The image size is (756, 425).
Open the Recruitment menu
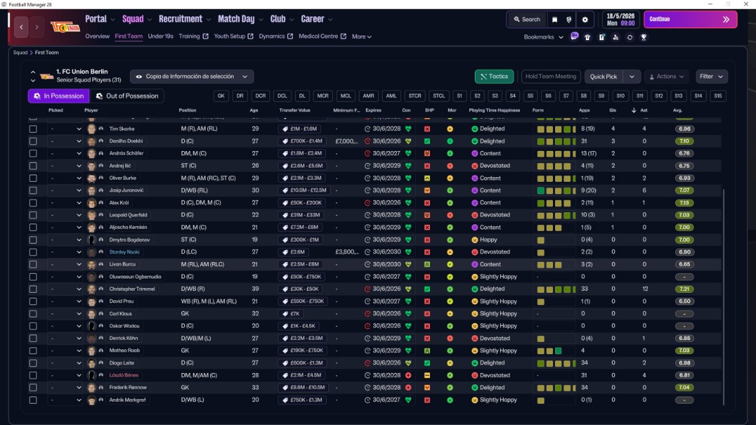pos(184,19)
